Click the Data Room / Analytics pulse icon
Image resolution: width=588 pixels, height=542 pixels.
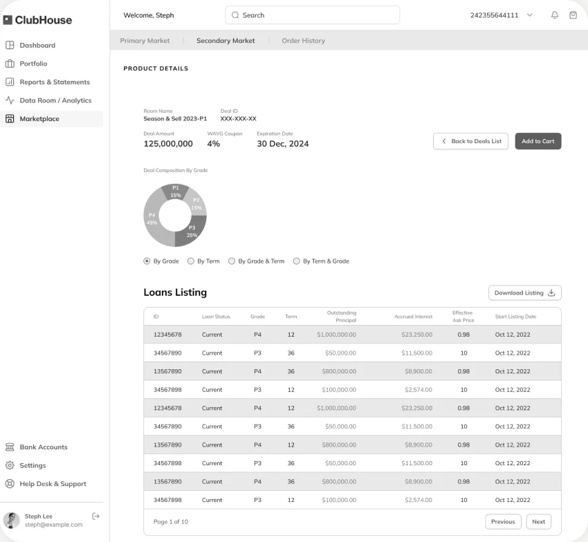click(10, 100)
